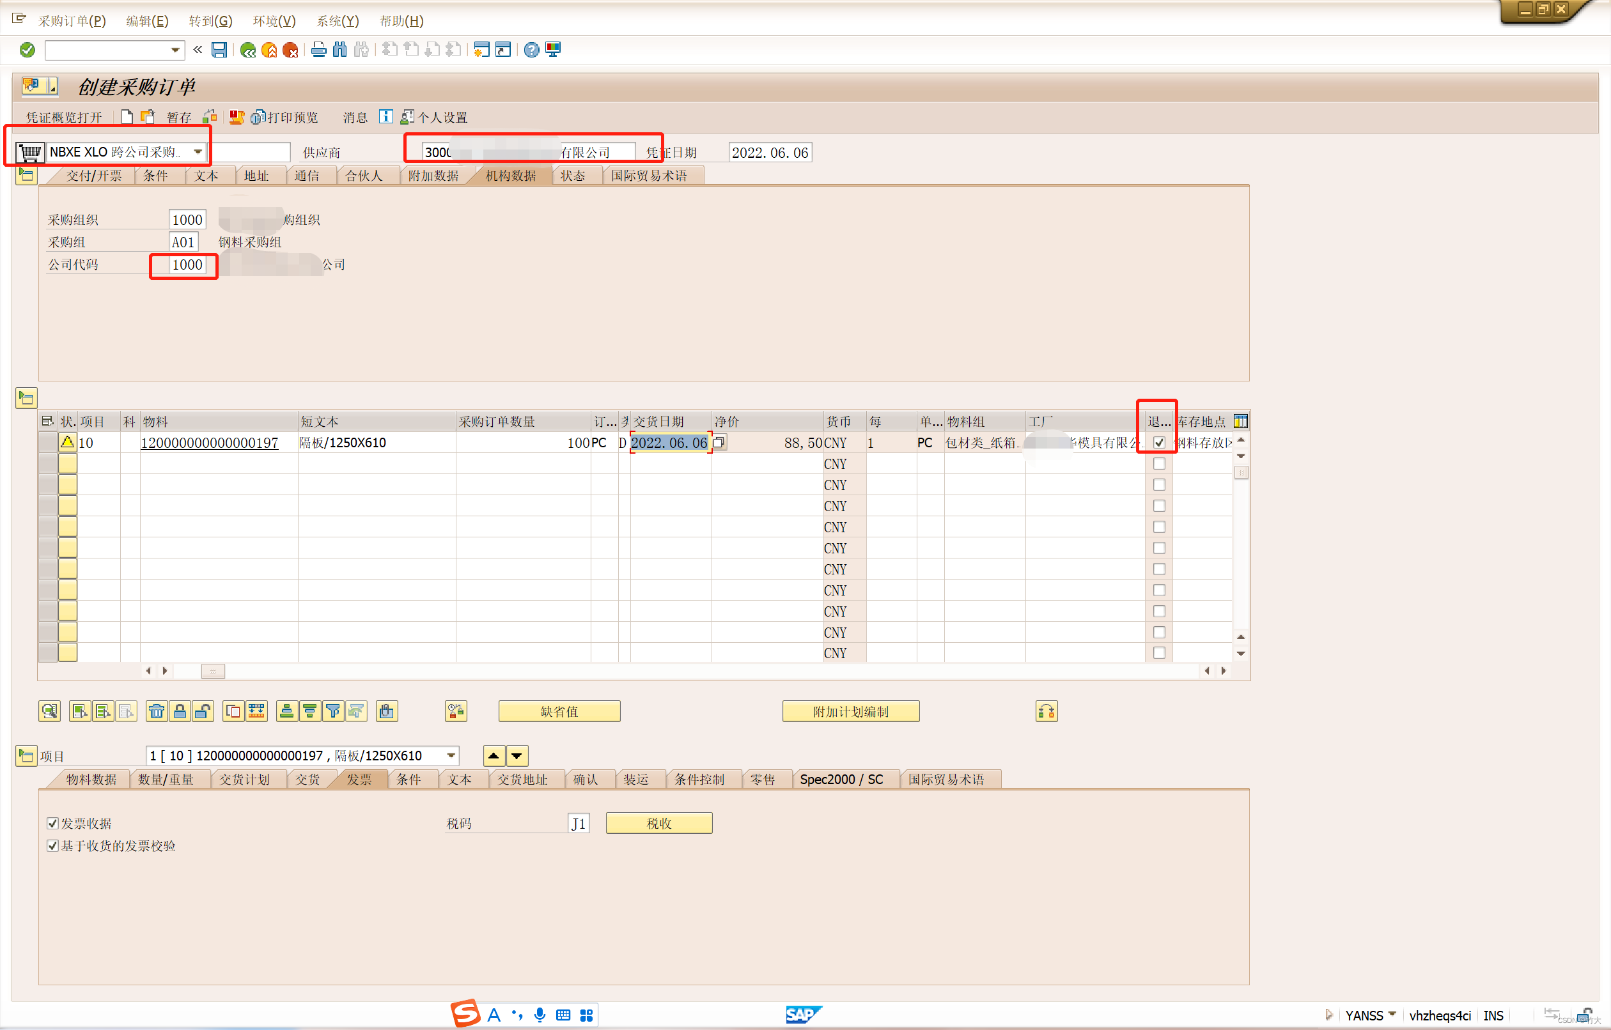The width and height of the screenshot is (1611, 1030).
Task: Click the green Back arrow icon
Action: click(x=247, y=50)
